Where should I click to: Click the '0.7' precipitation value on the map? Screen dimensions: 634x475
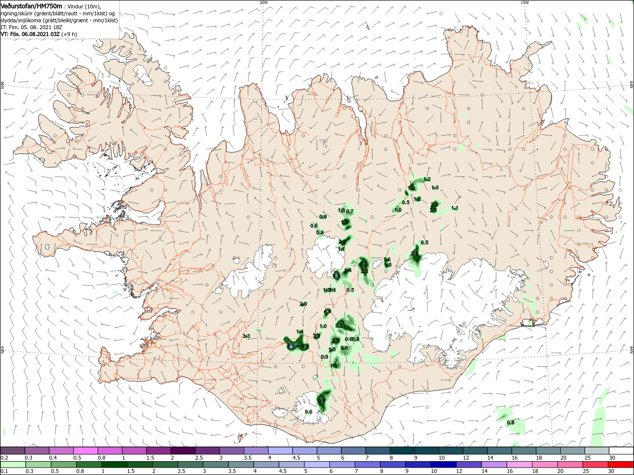350,212
